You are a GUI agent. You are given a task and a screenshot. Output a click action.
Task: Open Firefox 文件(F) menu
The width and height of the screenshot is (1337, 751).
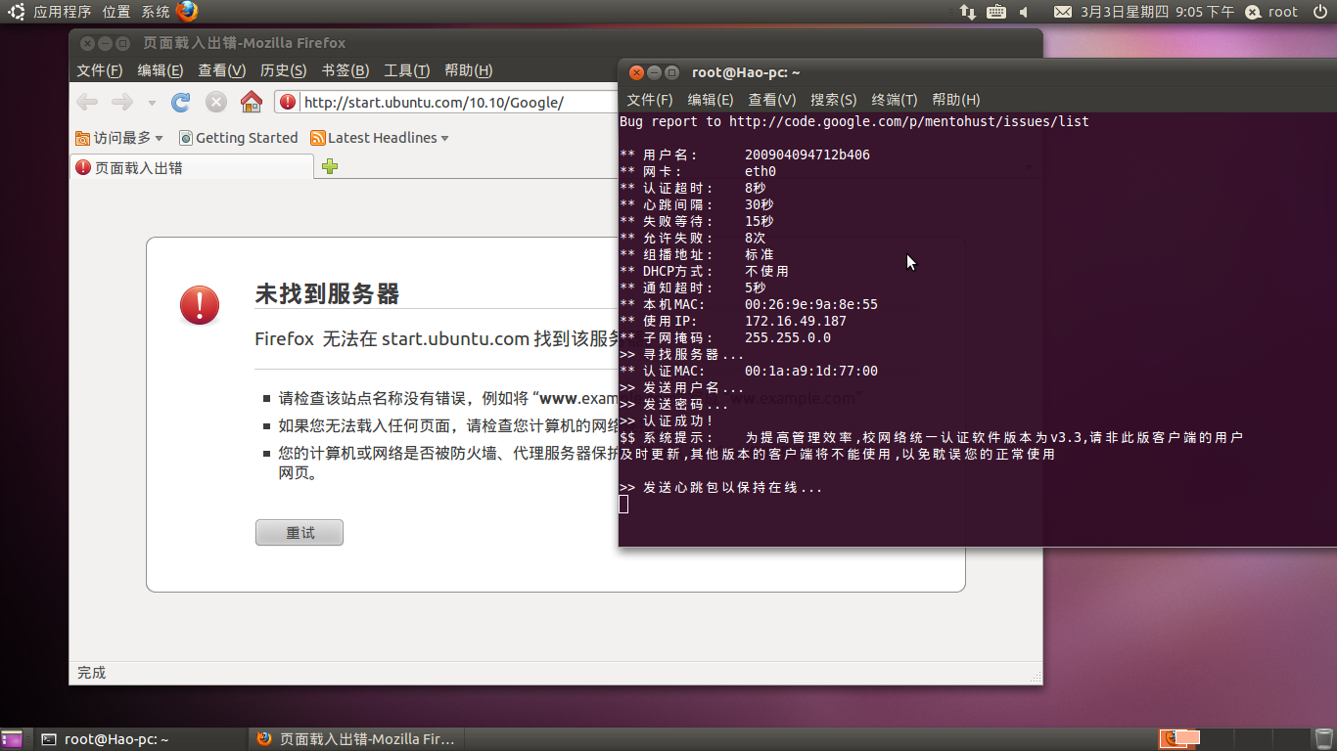[x=100, y=70]
